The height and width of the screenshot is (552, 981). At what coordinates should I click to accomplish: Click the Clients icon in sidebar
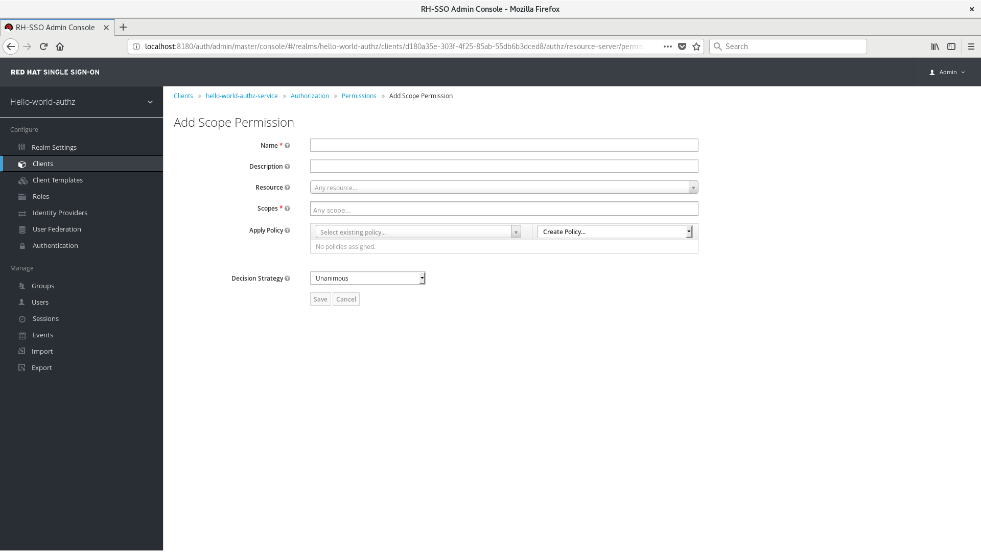[x=22, y=164]
